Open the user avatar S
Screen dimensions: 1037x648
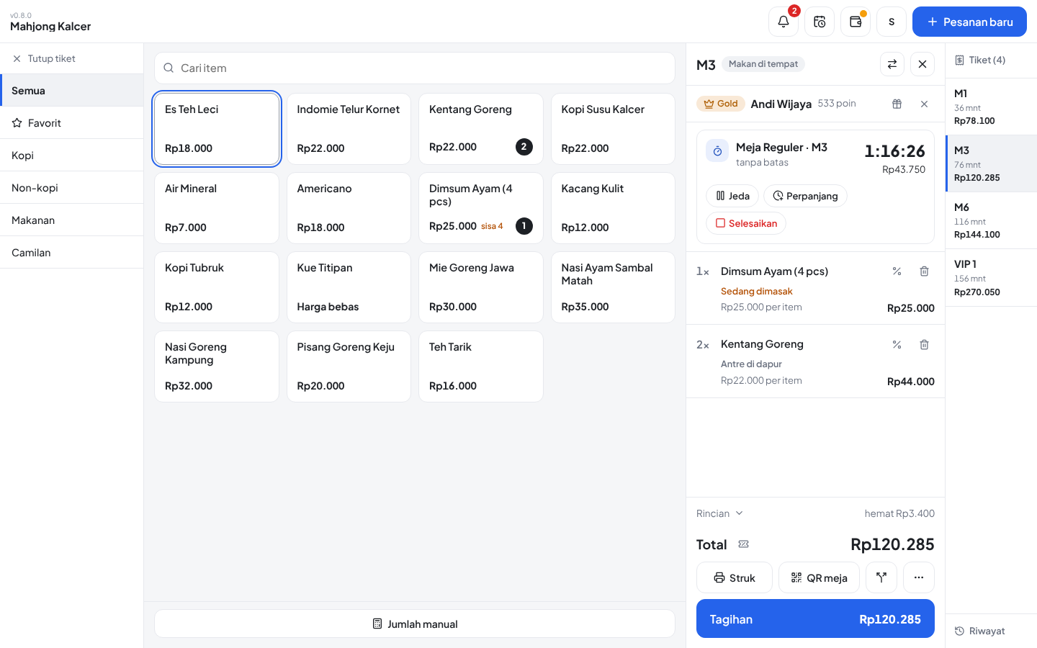coord(892,22)
